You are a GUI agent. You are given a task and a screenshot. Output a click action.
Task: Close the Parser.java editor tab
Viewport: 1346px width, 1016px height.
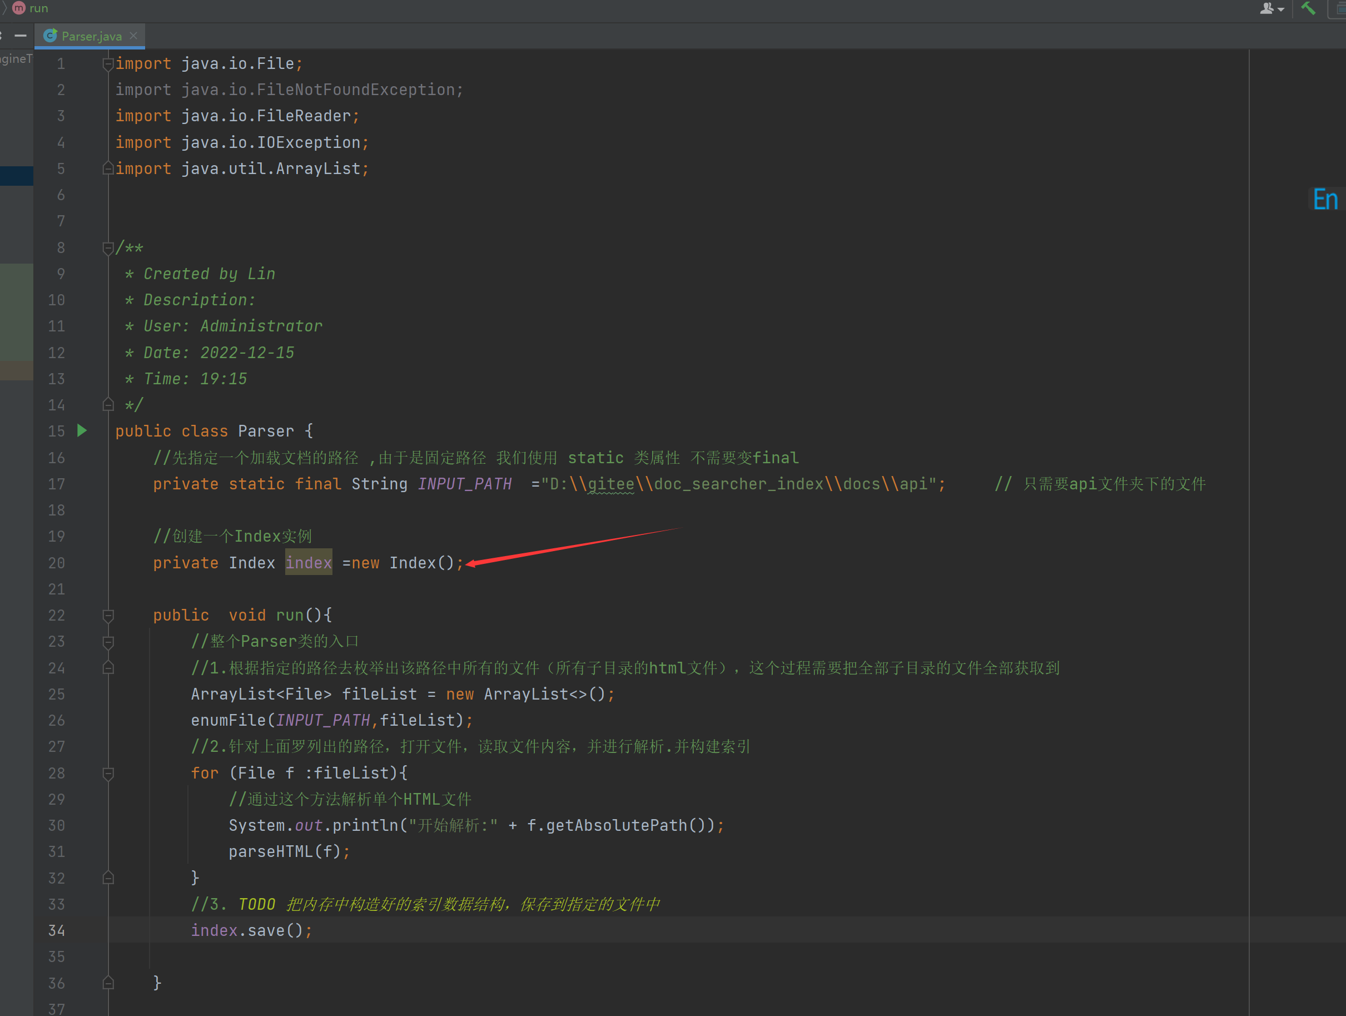[133, 35]
